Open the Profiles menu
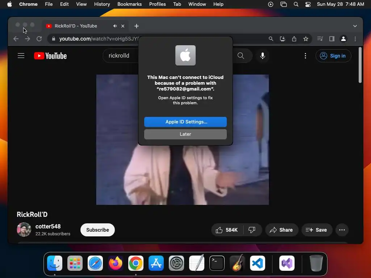The image size is (371, 278). point(157,4)
